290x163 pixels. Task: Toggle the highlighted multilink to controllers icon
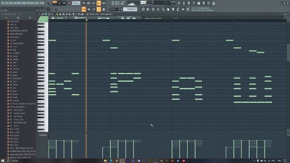99,9
